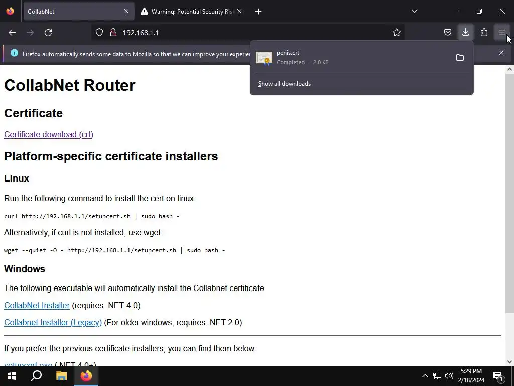Click the insecure connection padlock icon
Viewport: 514px width, 386px height.
point(113,33)
